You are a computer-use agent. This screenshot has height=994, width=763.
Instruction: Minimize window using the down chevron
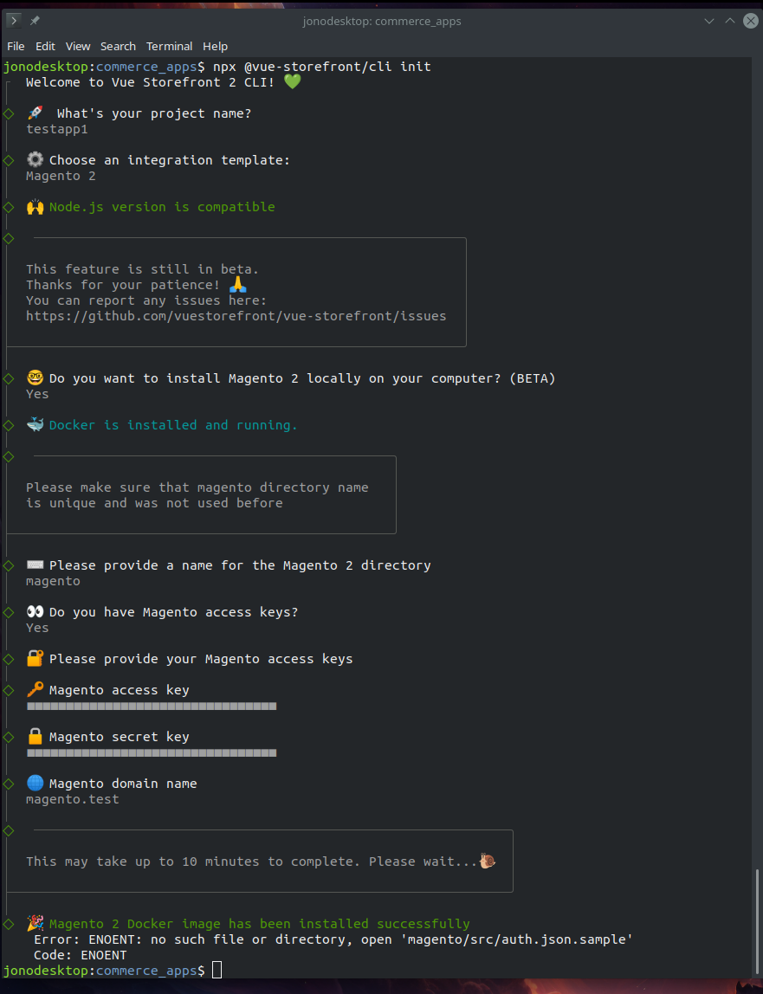click(x=709, y=21)
